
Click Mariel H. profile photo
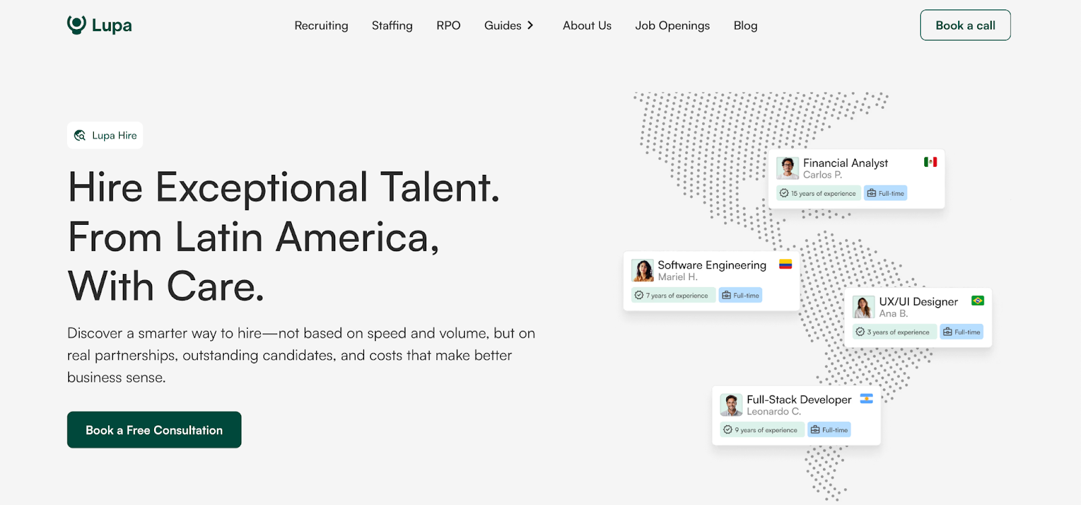click(643, 270)
